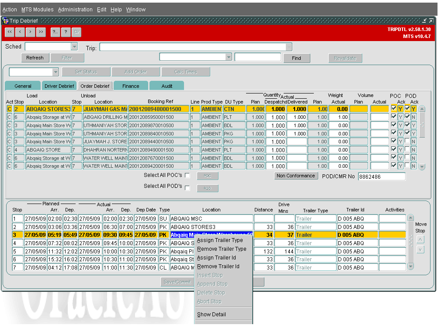
Task: Jump to last record button >>
Action: click(41, 32)
